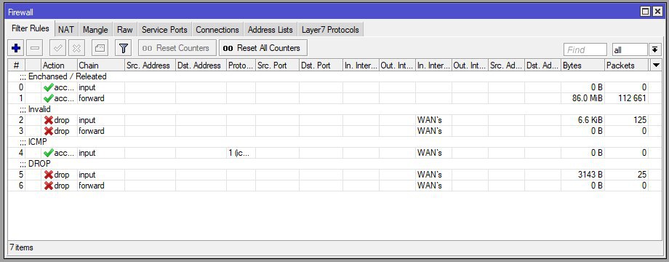Click red drop icon in rule 6
Screen dimensions: 669x262
[x=49, y=186]
